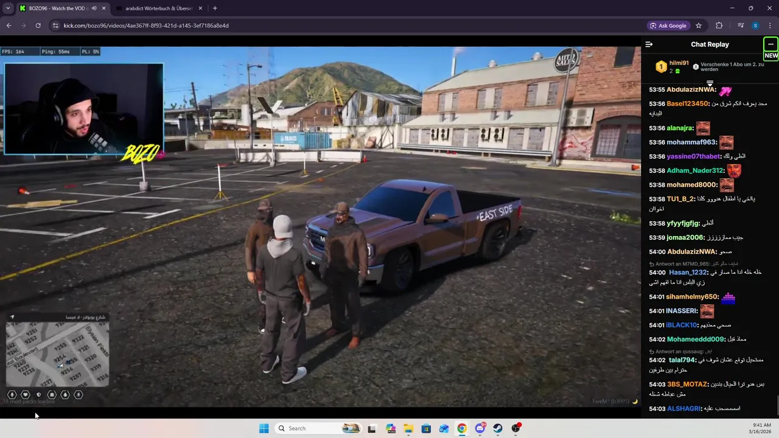View site information icon in address bar

55,26
